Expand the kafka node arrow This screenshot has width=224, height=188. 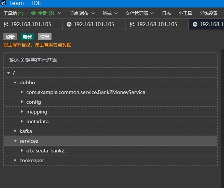click(15, 131)
